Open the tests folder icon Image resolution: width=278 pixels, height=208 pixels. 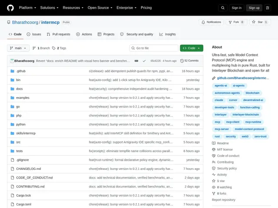pyautogui.click(x=12, y=151)
